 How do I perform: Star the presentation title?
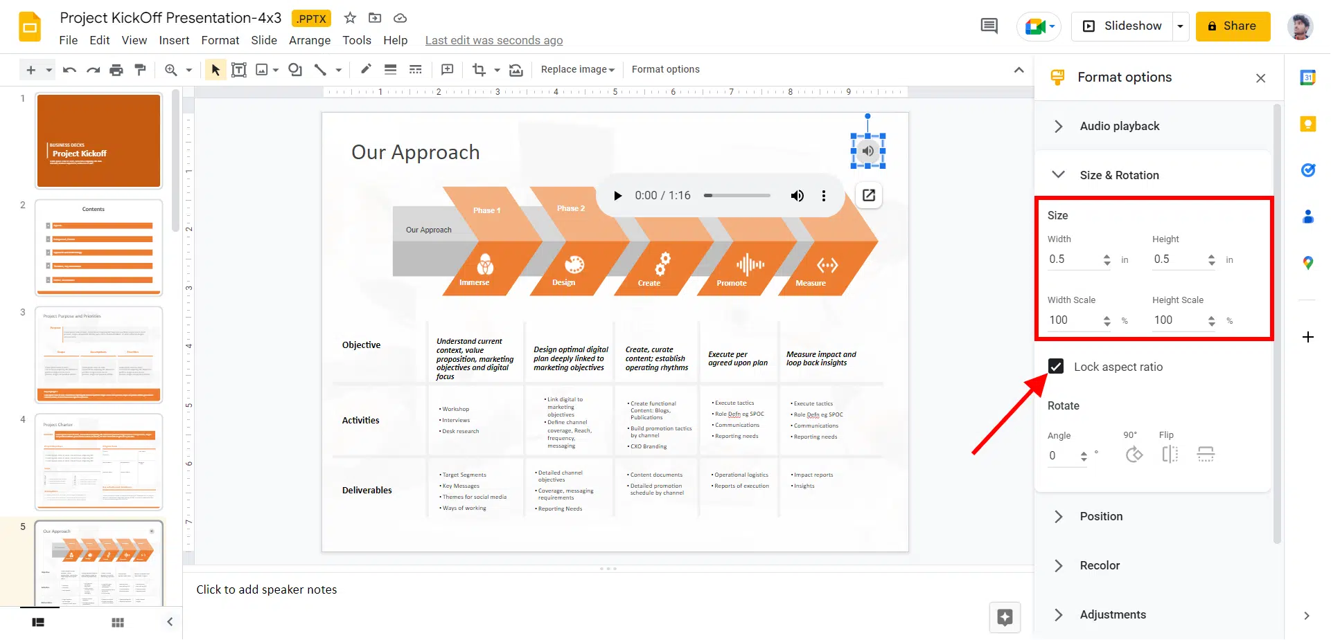tap(350, 18)
